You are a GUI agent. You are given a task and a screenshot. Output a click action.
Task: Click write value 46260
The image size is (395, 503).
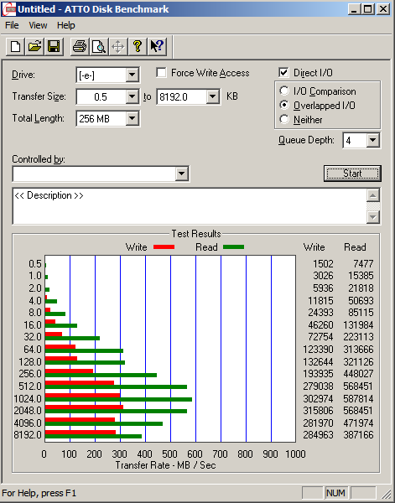click(320, 325)
